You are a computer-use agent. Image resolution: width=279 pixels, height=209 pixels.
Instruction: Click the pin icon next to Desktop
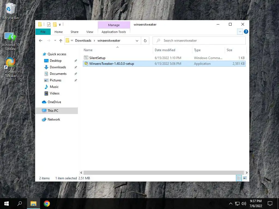[x=76, y=61]
